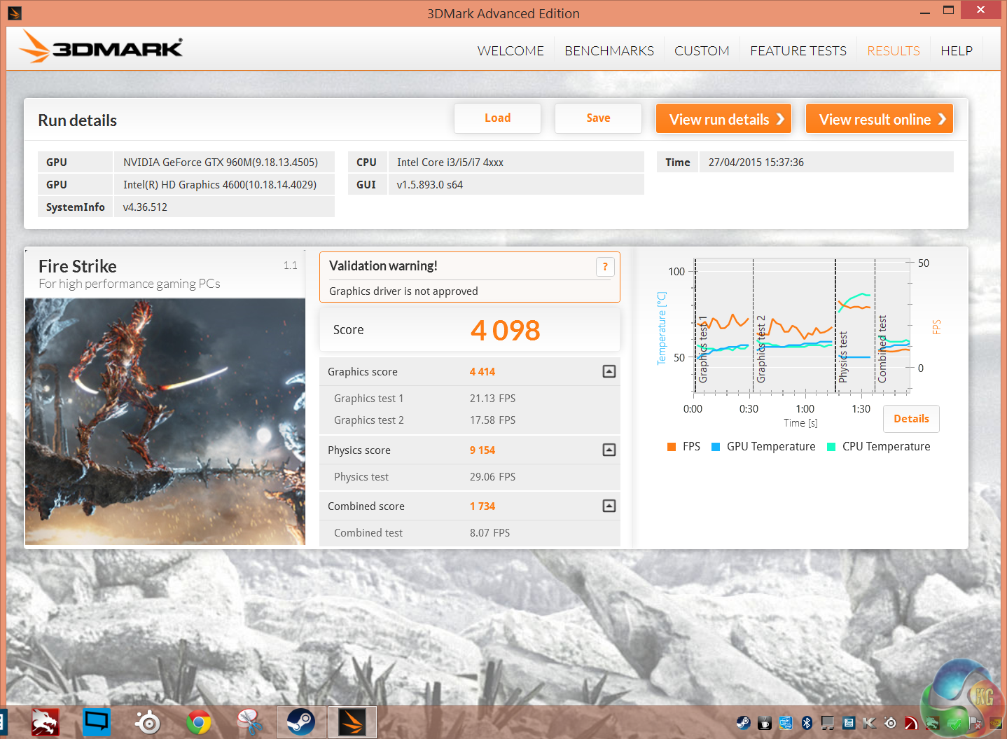Click the Save button
Image resolution: width=1007 pixels, height=739 pixels.
(598, 118)
